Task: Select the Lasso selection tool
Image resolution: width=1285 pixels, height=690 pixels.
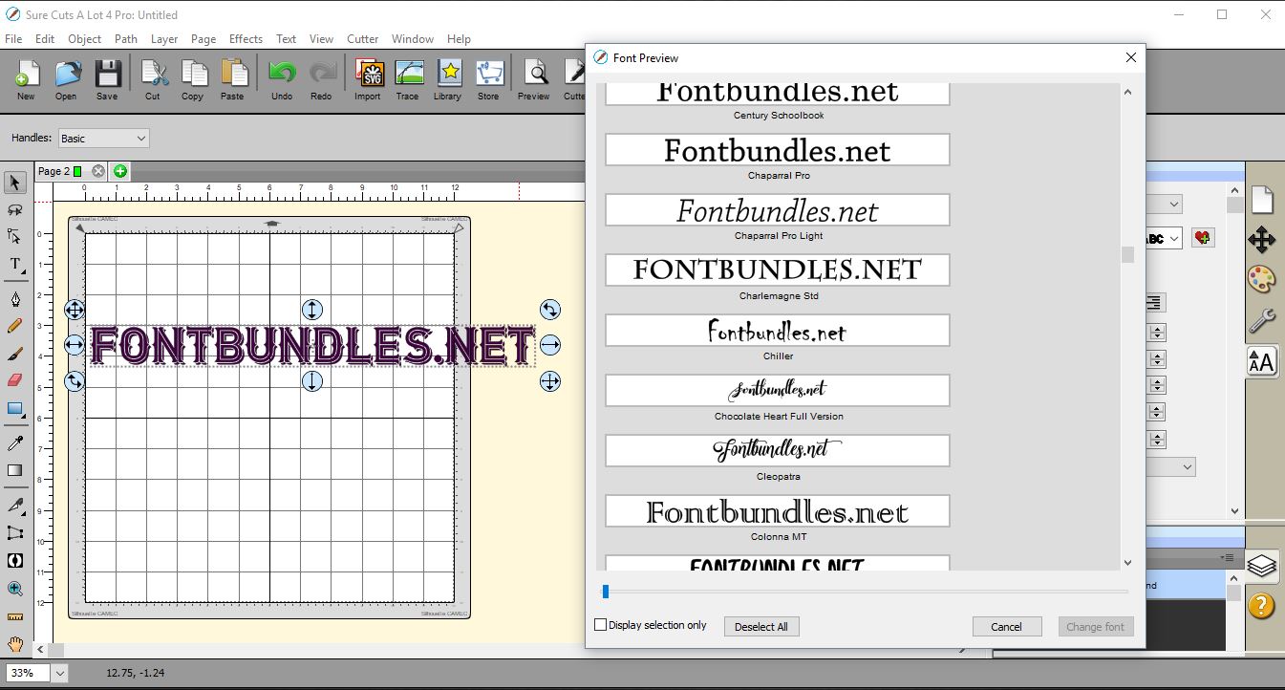Action: click(x=15, y=209)
